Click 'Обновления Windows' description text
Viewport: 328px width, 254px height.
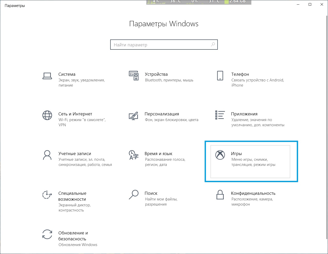pyautogui.click(x=78, y=245)
